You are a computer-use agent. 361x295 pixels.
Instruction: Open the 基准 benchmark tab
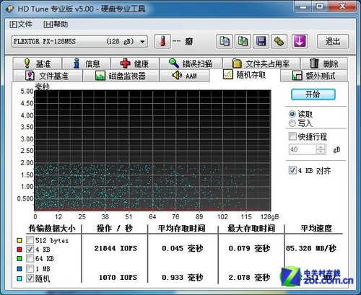coord(38,63)
